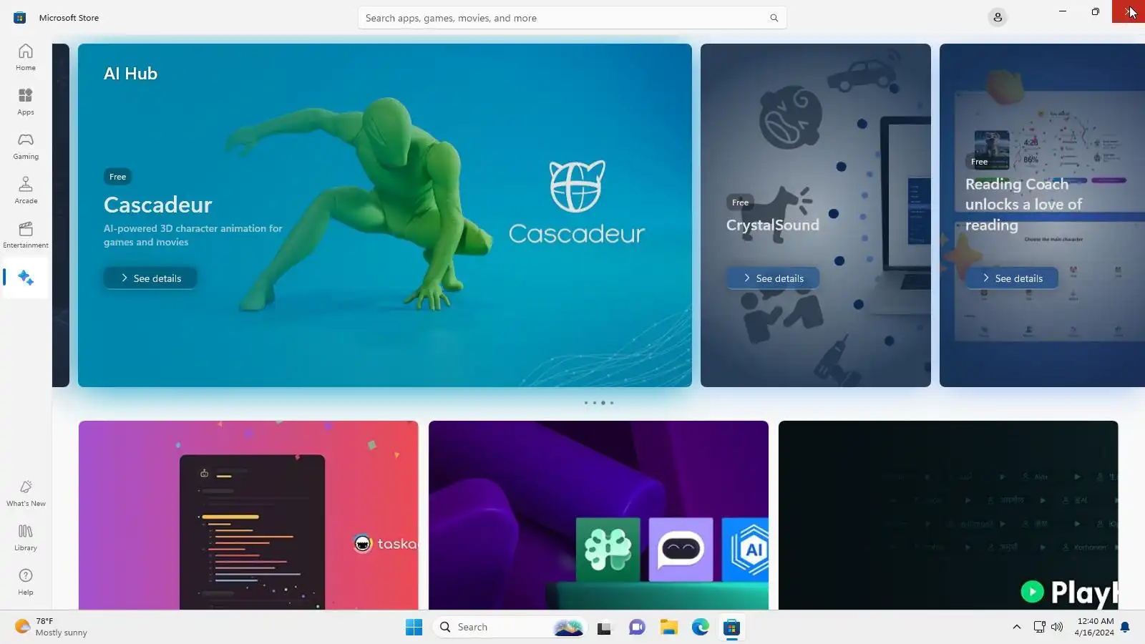The width and height of the screenshot is (1145, 644).
Task: Click the Free badge on Cascadeur
Action: [x=117, y=177]
